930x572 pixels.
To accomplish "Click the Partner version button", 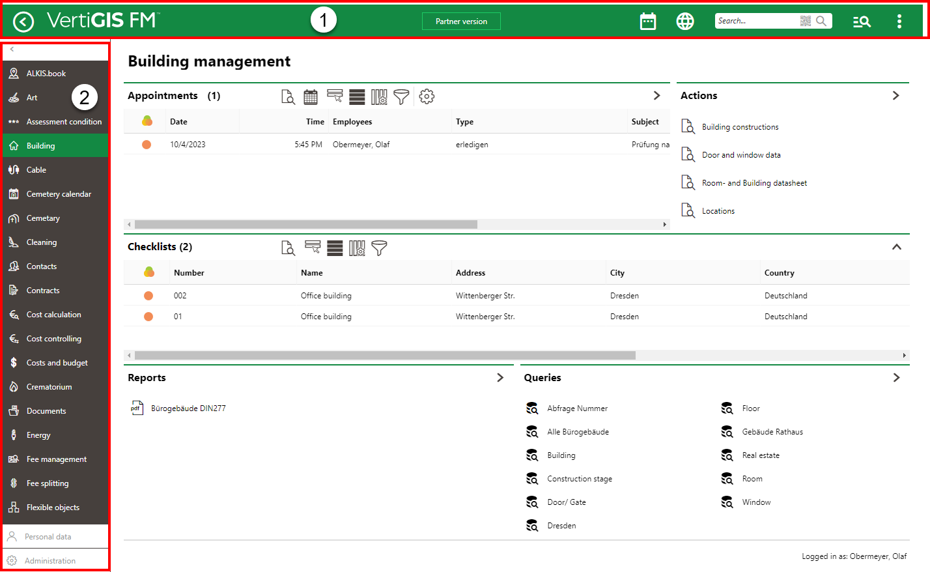I will pyautogui.click(x=461, y=21).
